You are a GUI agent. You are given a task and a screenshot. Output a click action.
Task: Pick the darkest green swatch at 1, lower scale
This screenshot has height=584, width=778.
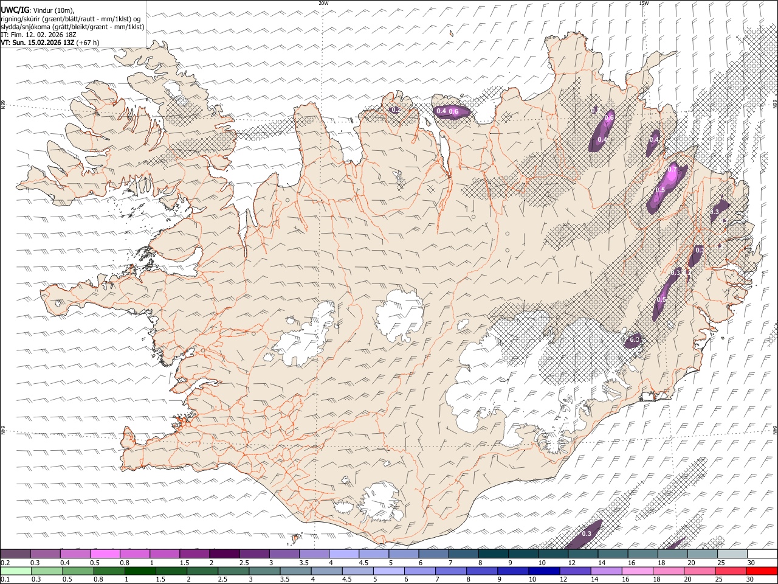140,571
